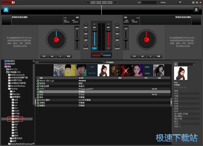Image resolution: width=203 pixels, height=146 pixels.
Task: Click the CUE button on deck A
Action: [x=44, y=56]
